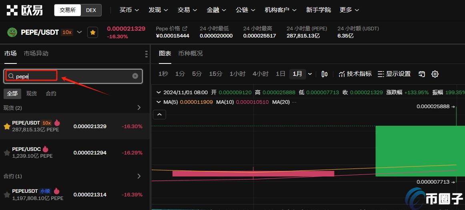Select the 15分 chart interval
Image resolution: width=465 pixels, height=210 pixels.
pos(215,74)
